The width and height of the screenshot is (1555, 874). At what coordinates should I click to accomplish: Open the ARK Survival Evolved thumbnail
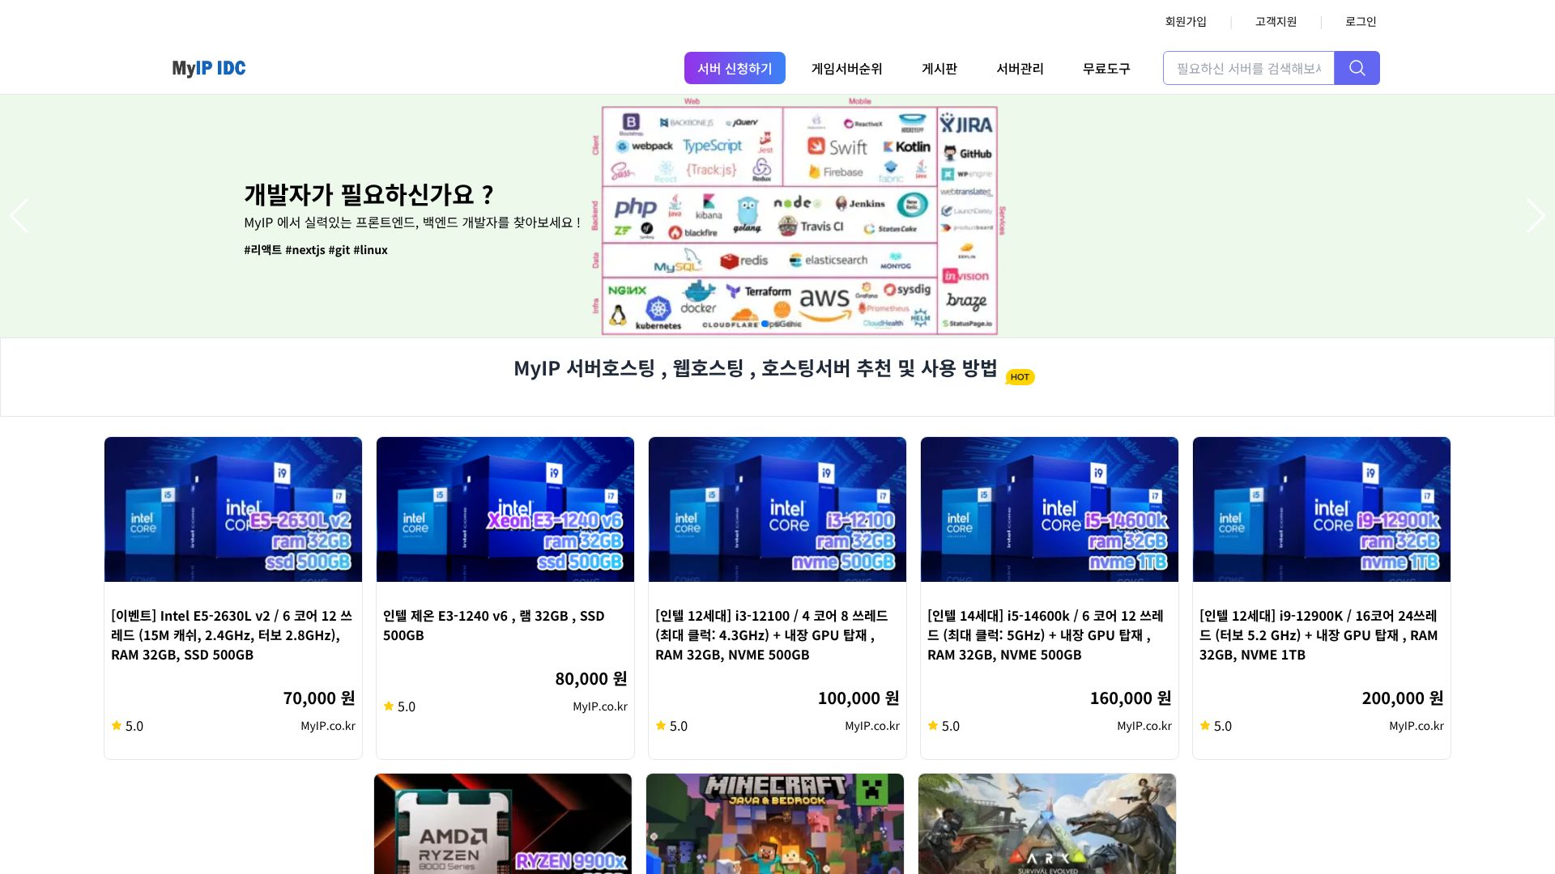coord(1047,824)
